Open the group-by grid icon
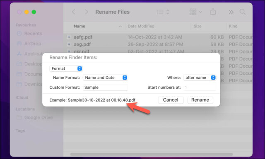 pyautogui.click(x=195, y=12)
